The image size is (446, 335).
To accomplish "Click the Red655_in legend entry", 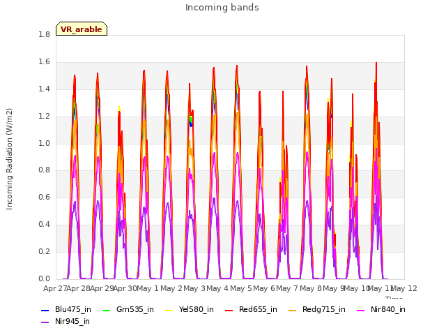I will tap(251, 310).
